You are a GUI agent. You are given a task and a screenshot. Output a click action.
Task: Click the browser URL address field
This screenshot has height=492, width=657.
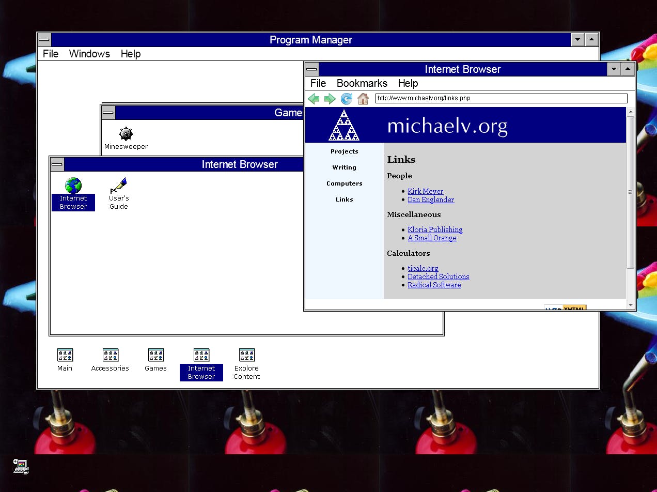tap(501, 98)
